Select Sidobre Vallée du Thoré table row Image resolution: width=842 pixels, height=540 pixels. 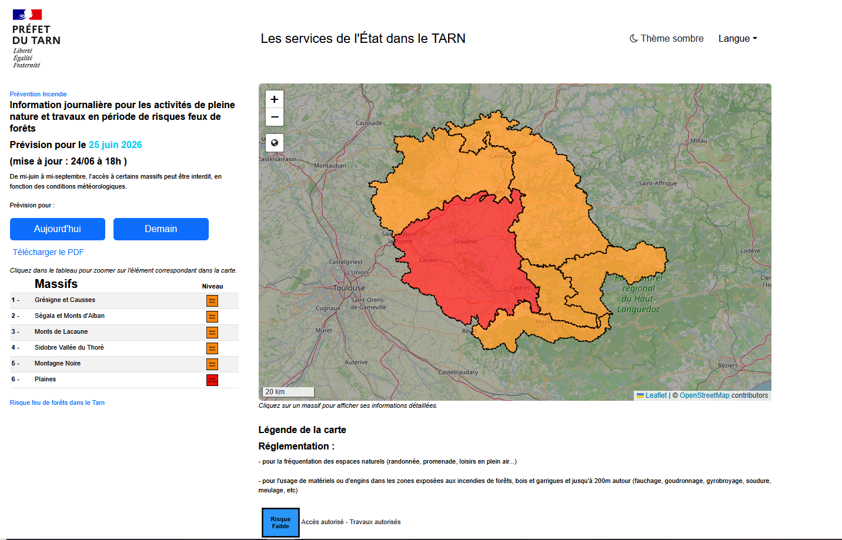click(x=124, y=348)
